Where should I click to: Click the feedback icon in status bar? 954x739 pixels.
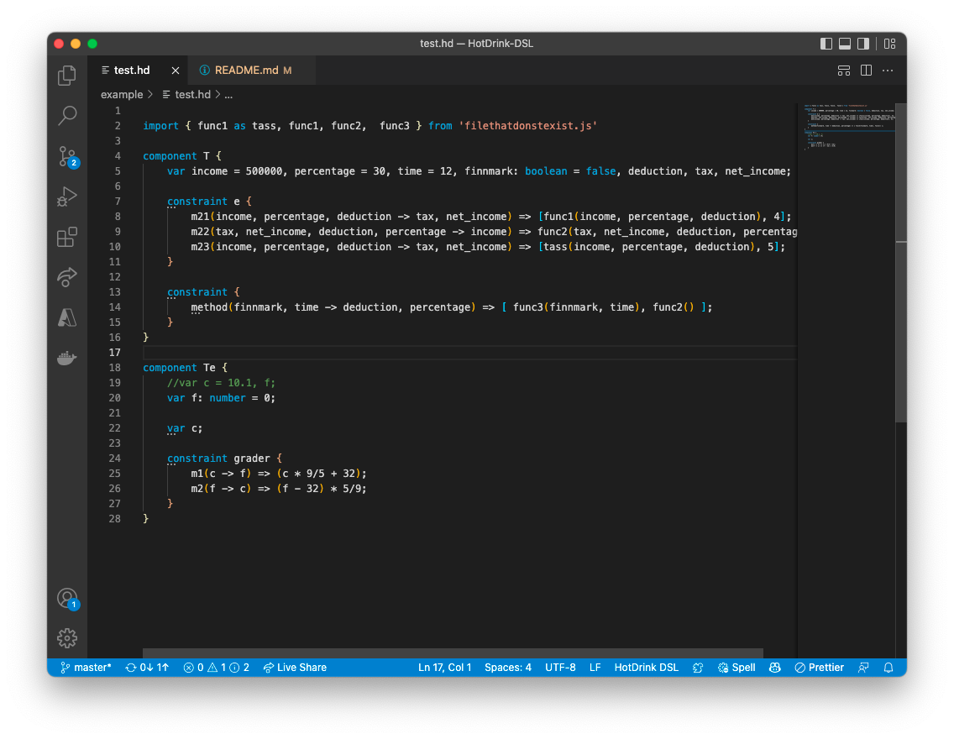(863, 668)
